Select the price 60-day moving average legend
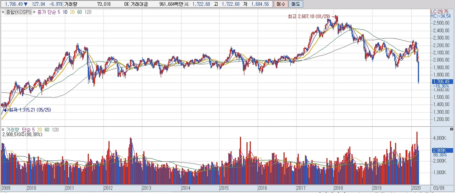The width and height of the screenshot is (455, 193). click(80, 12)
